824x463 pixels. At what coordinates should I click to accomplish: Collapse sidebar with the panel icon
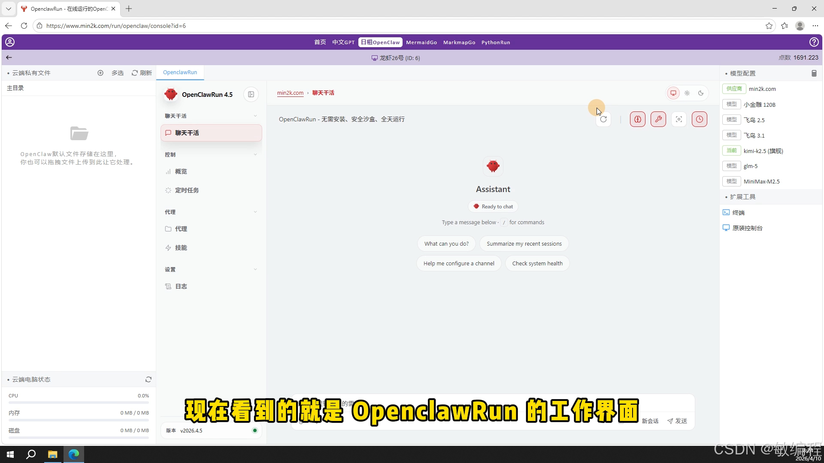click(x=251, y=94)
